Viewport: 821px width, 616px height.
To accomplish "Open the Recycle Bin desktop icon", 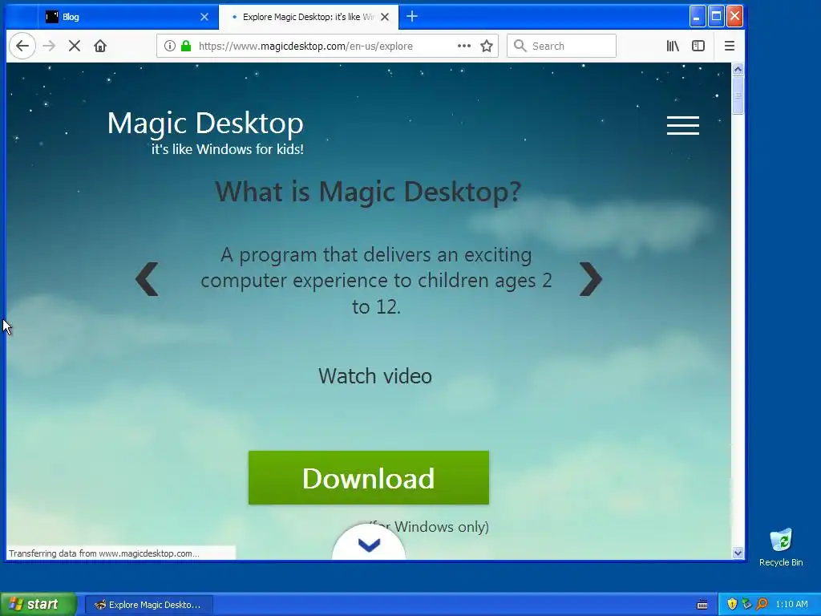I will tap(781, 547).
